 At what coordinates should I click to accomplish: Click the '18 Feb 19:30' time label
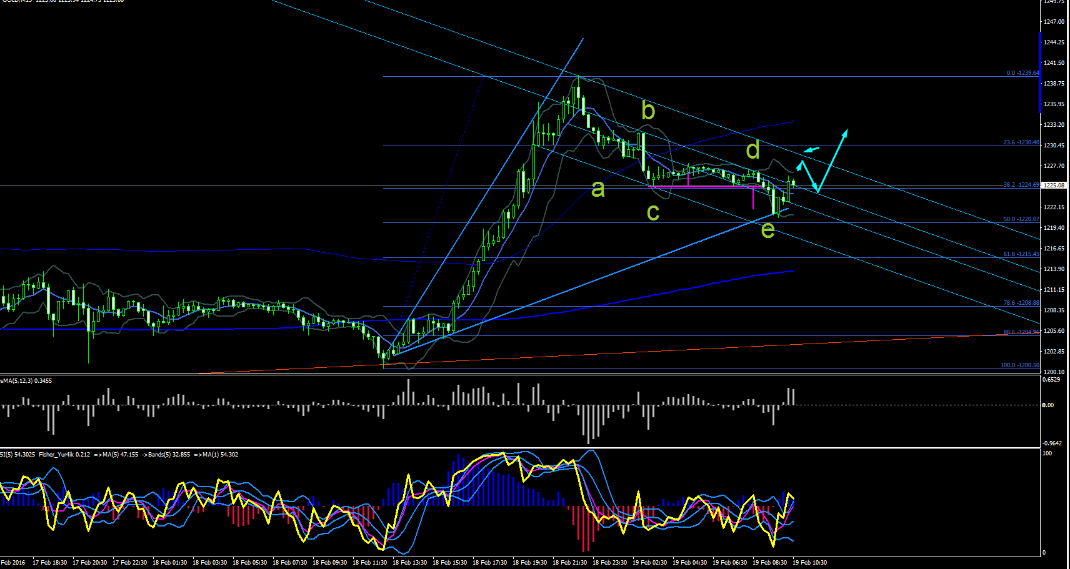[530, 563]
